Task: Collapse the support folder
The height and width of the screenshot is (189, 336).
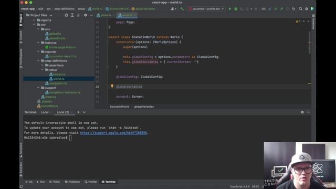Action: tap(38, 88)
